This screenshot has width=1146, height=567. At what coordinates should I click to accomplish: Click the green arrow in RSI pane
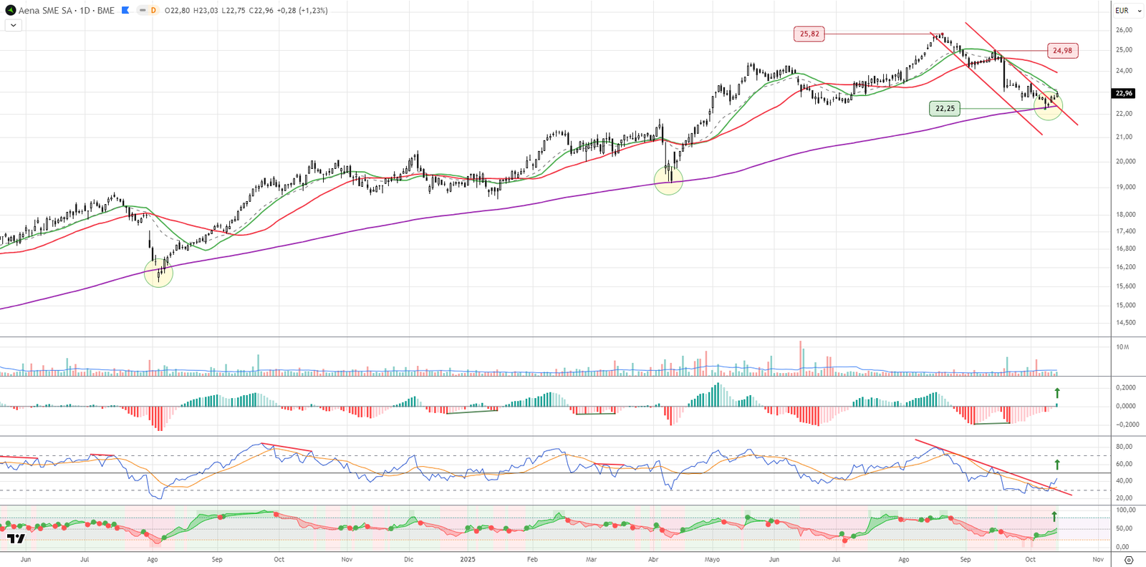point(1056,464)
